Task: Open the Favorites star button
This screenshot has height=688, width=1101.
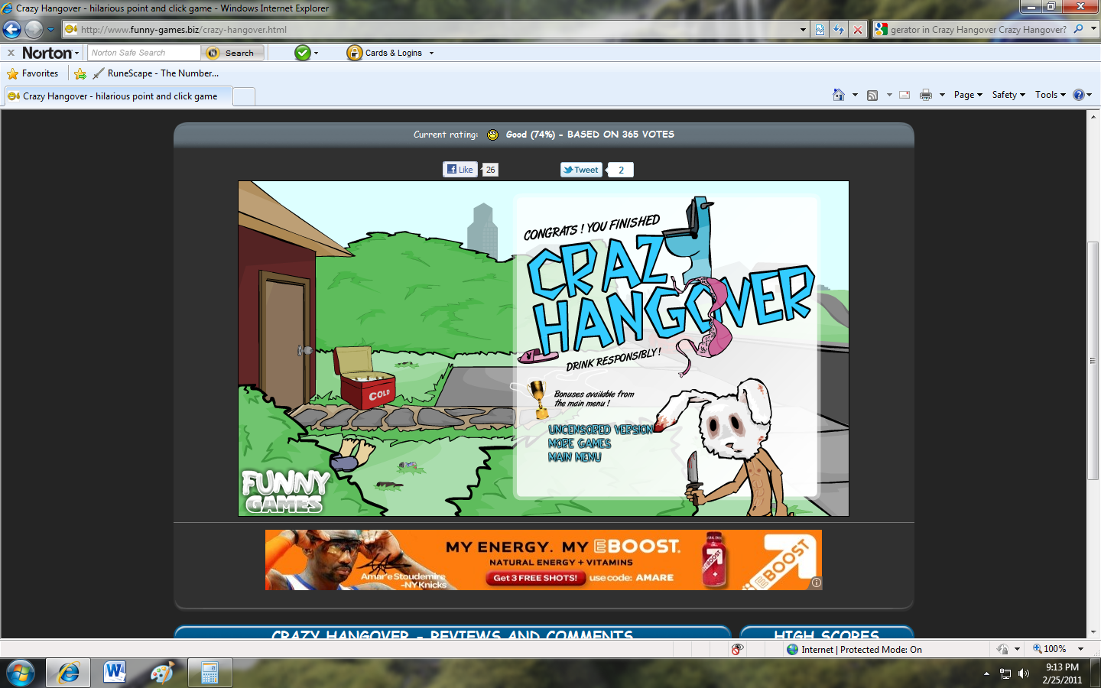Action: (33, 73)
